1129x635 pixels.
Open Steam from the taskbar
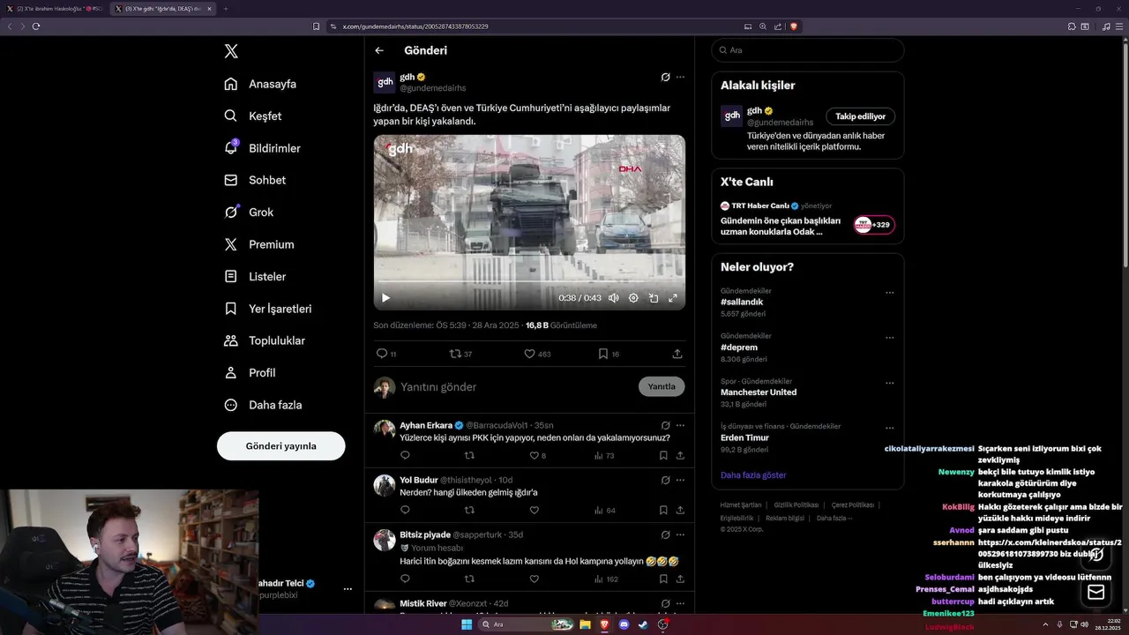pos(643,624)
